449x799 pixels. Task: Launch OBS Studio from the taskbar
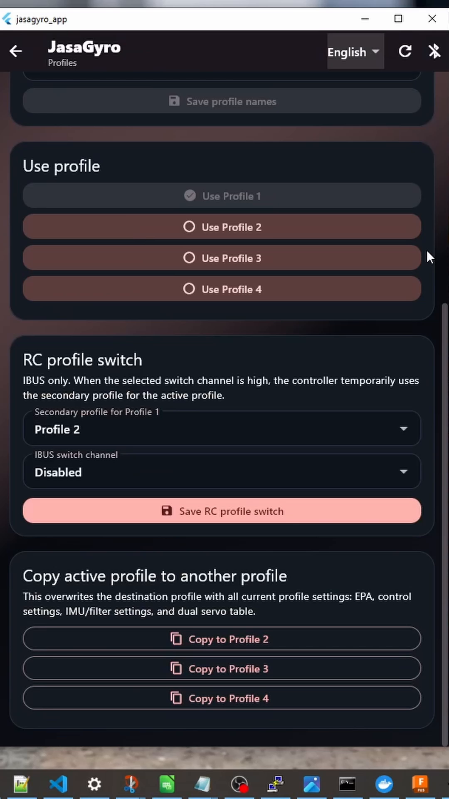coord(239,784)
